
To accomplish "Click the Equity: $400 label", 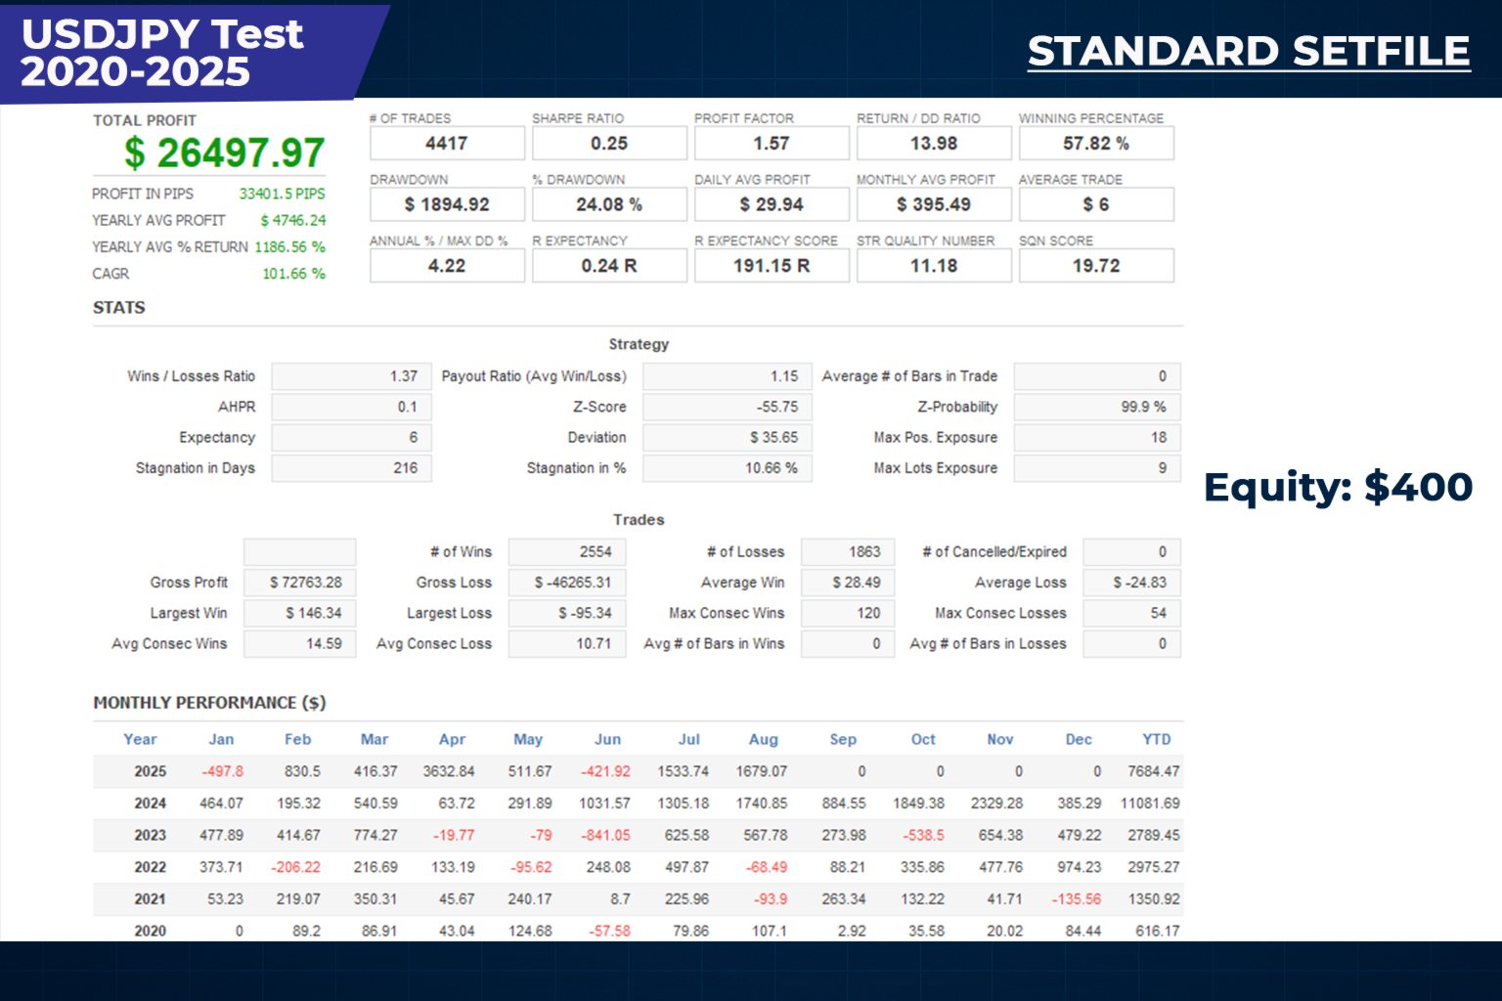I will [x=1340, y=487].
